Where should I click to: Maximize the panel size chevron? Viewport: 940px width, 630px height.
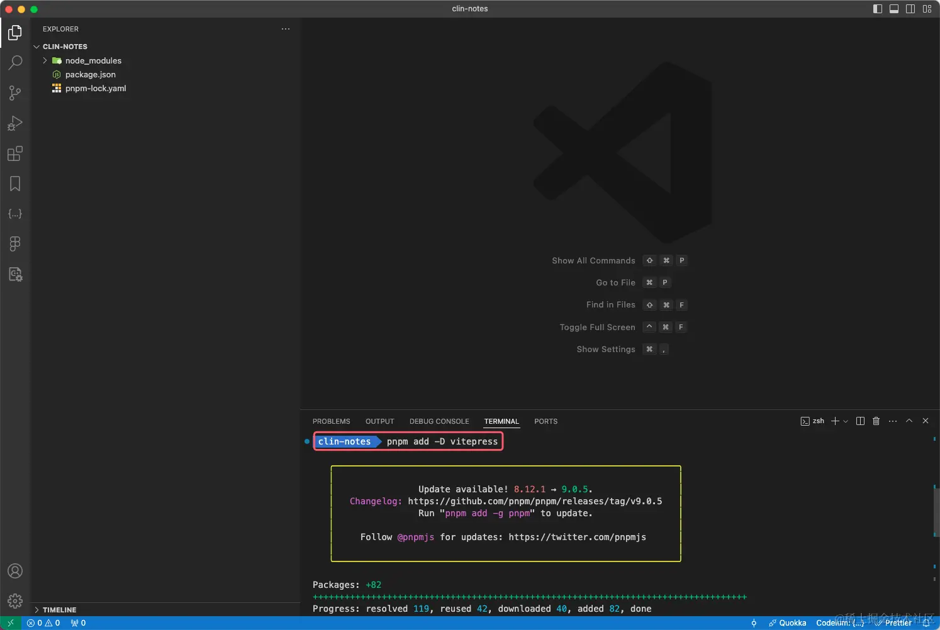click(909, 421)
